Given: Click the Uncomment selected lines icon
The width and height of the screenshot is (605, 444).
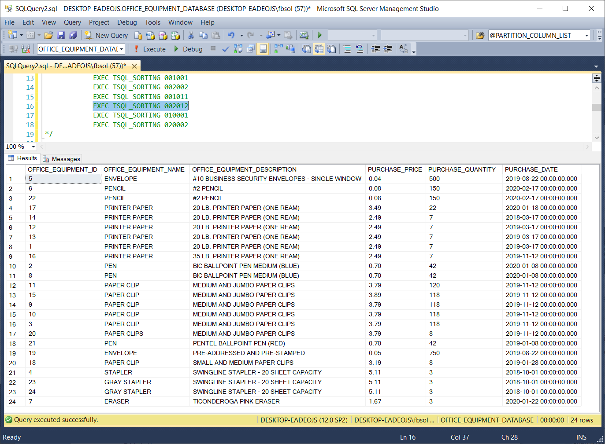Looking at the screenshot, I should point(360,49).
